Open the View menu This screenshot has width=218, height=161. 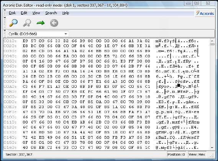point(36,13)
